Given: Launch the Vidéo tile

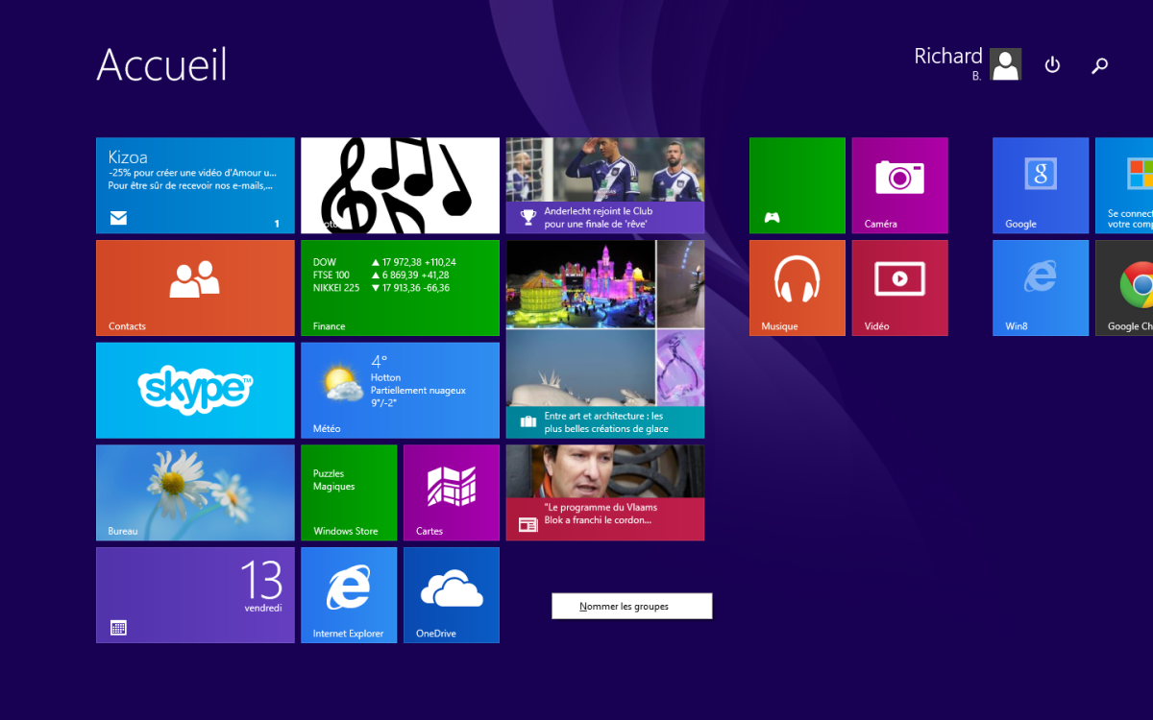Looking at the screenshot, I should (x=899, y=288).
